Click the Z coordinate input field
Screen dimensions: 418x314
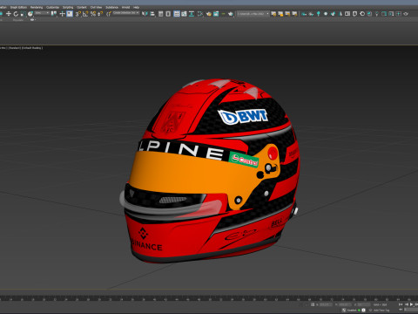tap(364, 304)
